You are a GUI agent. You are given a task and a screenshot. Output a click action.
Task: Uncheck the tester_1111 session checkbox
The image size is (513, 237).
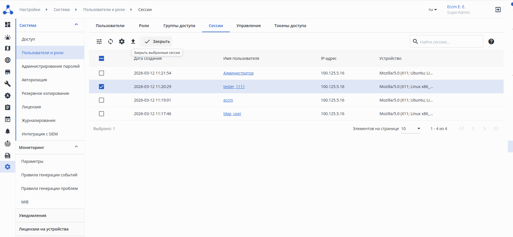[x=101, y=87]
